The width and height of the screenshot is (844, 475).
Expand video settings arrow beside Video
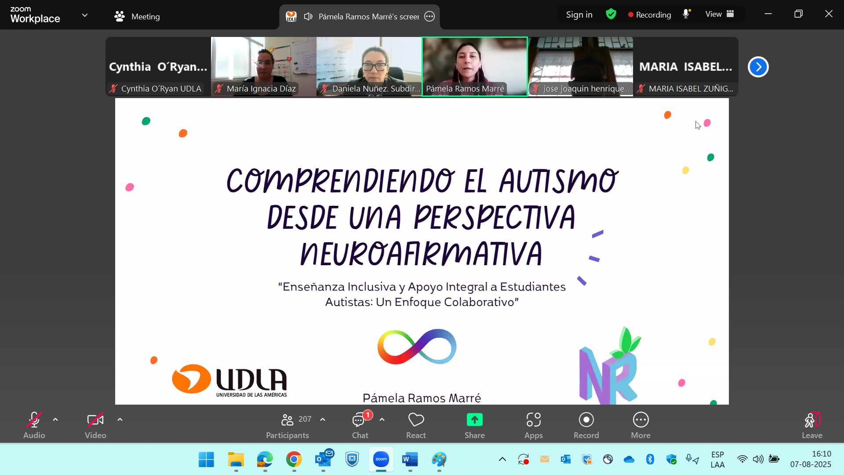click(x=120, y=420)
